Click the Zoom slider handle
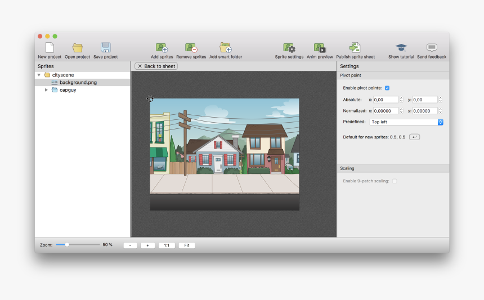This screenshot has height=300, width=484. click(67, 245)
